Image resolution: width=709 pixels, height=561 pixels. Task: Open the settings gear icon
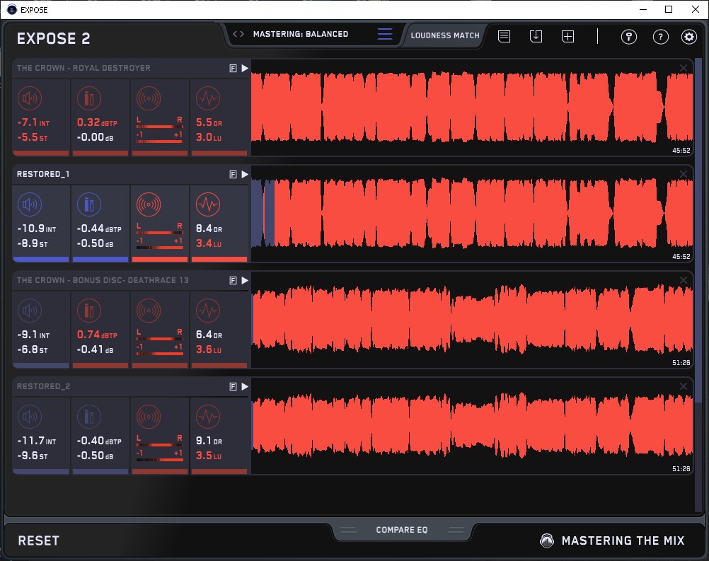[689, 36]
